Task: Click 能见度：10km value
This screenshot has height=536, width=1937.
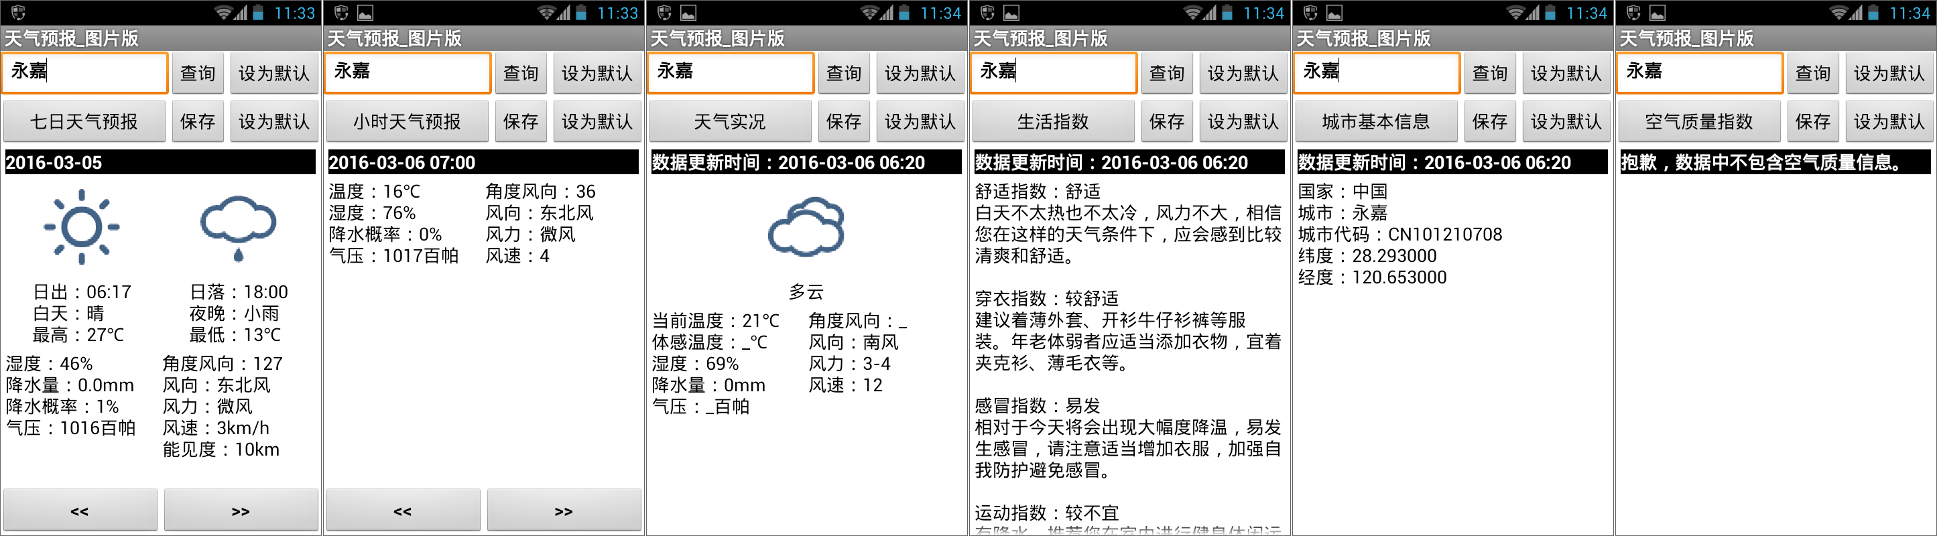Action: [x=221, y=450]
